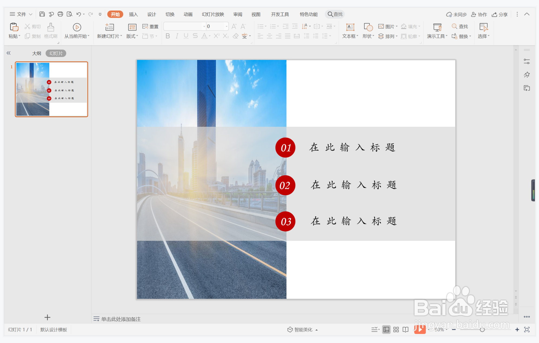
Task: Expand the font size dropdown
Action: (x=226, y=26)
